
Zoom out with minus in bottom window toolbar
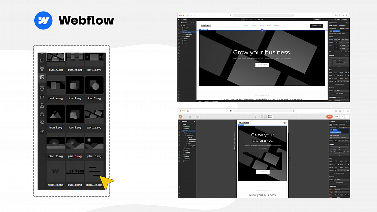187,117
